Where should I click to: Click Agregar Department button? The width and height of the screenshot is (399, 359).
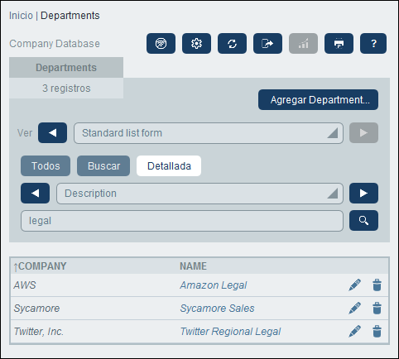click(318, 100)
